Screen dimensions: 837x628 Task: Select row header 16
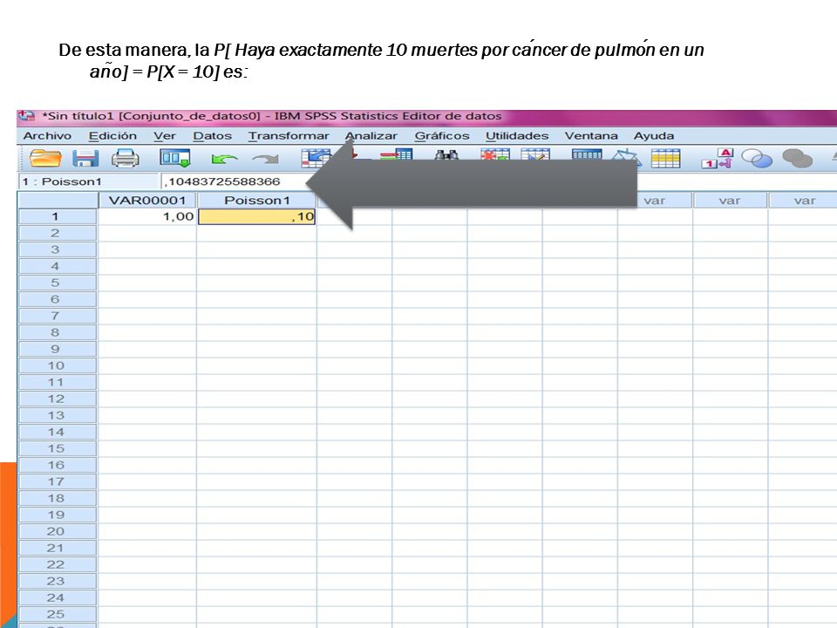click(58, 465)
